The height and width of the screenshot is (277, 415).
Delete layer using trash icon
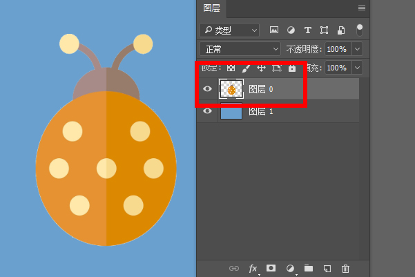tap(345, 269)
